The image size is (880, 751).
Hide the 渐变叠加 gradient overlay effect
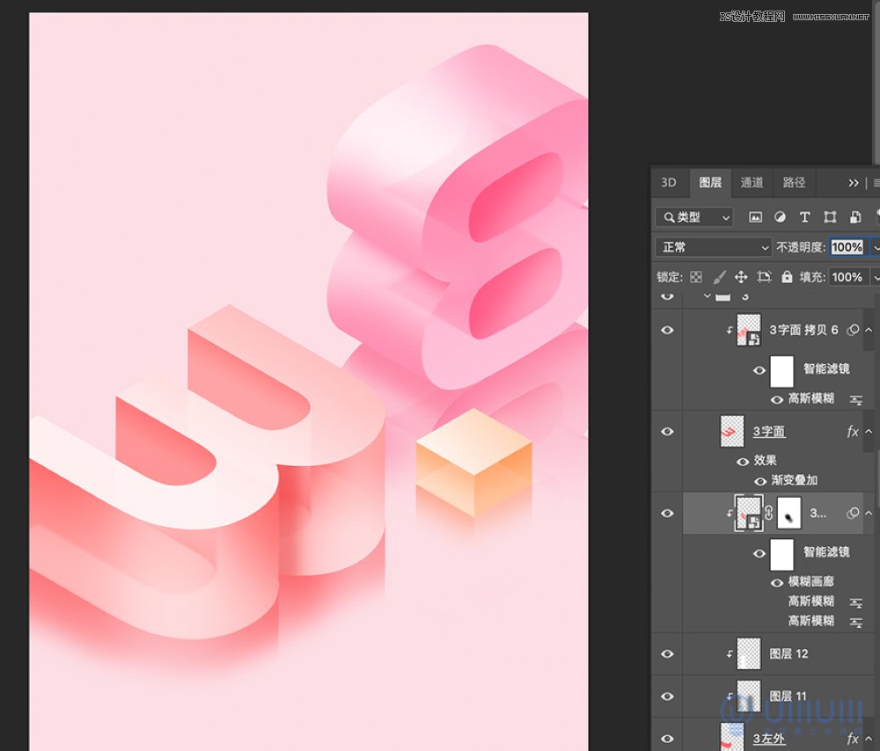(x=759, y=481)
